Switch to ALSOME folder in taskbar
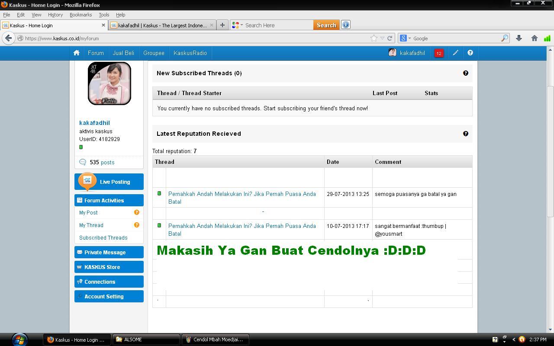The width and height of the screenshot is (554, 346). (x=146, y=340)
